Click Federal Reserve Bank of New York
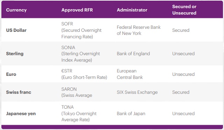The image size is (224, 130). click(139, 30)
